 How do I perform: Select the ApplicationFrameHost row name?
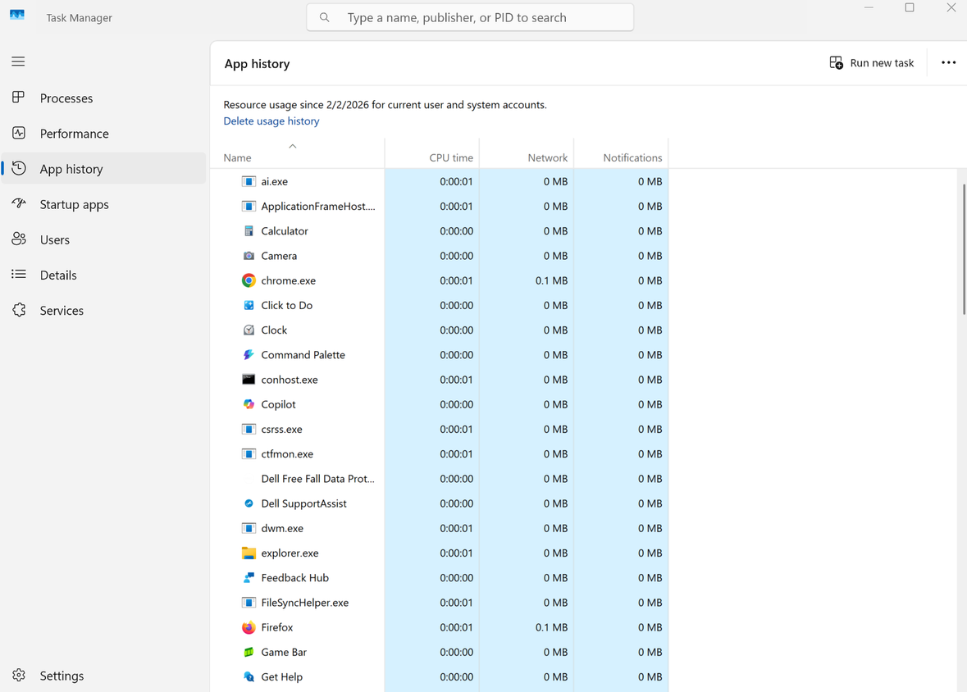coord(317,206)
